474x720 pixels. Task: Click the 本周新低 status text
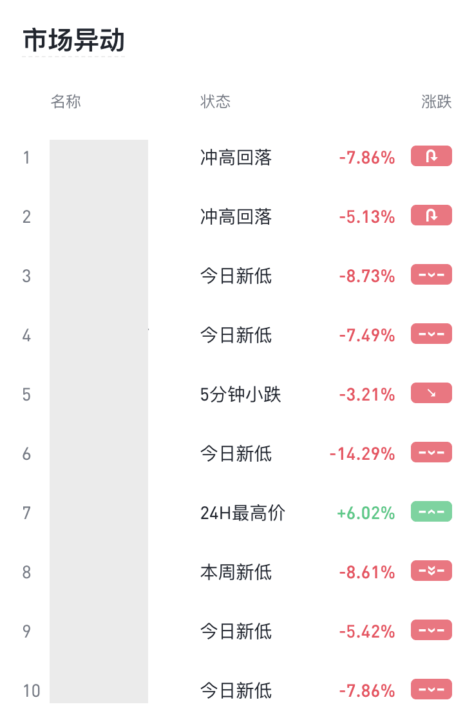pos(236,572)
